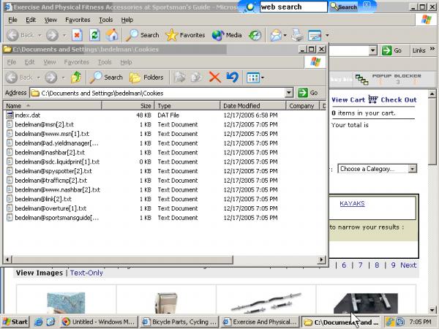Image resolution: width=439 pixels, height=329 pixels.
Task: Open the Media button in Internet Explorer
Action: [227, 35]
